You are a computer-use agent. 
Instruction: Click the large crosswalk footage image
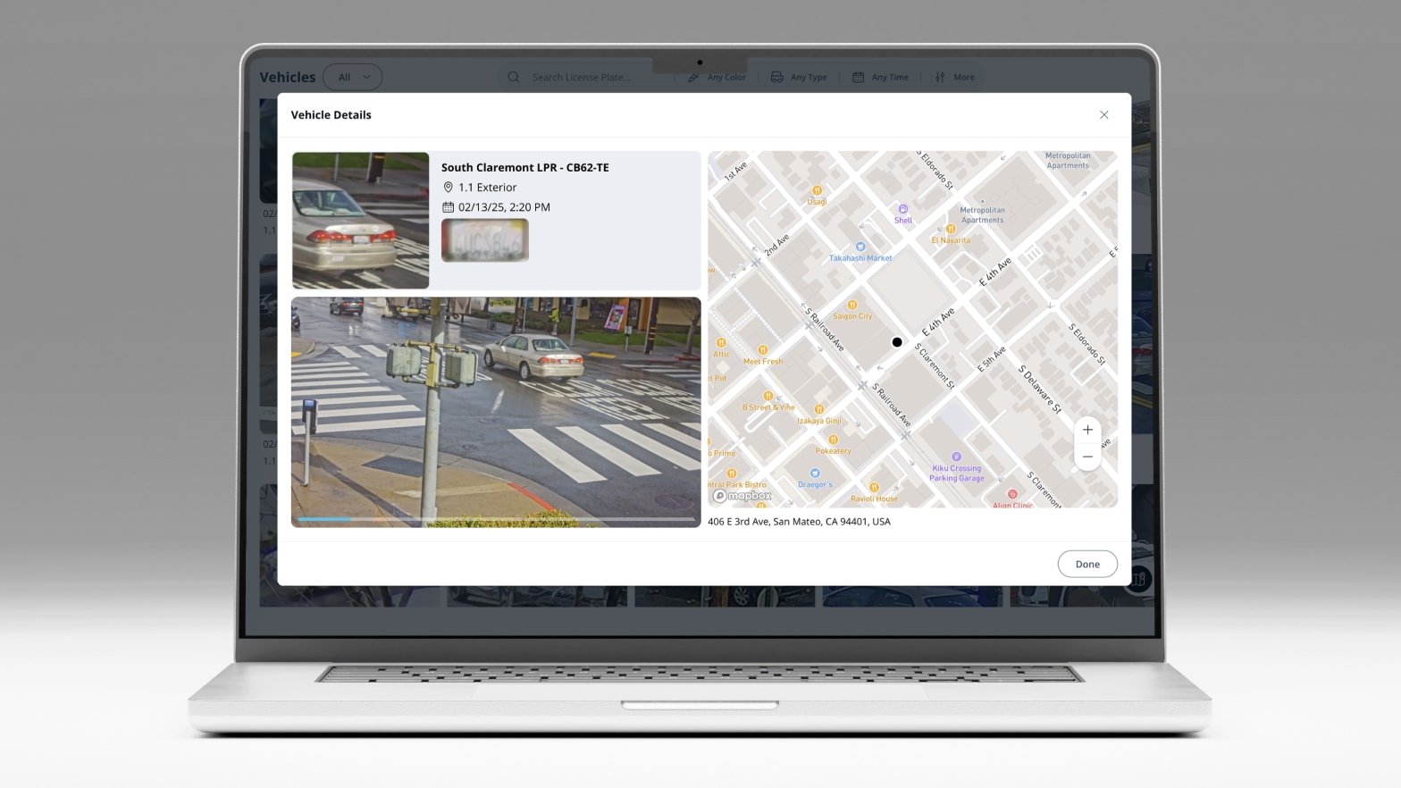496,412
